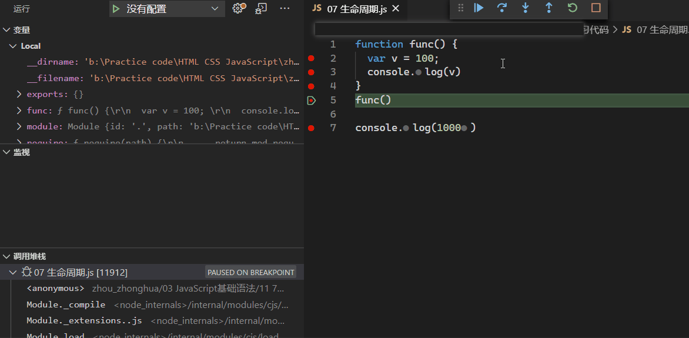Toggle the breakpoint on line 3
689x338 pixels.
(x=311, y=72)
